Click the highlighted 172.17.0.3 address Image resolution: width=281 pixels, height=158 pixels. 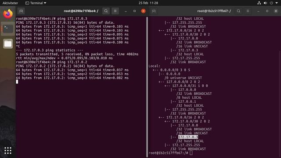pyautogui.click(x=188, y=137)
